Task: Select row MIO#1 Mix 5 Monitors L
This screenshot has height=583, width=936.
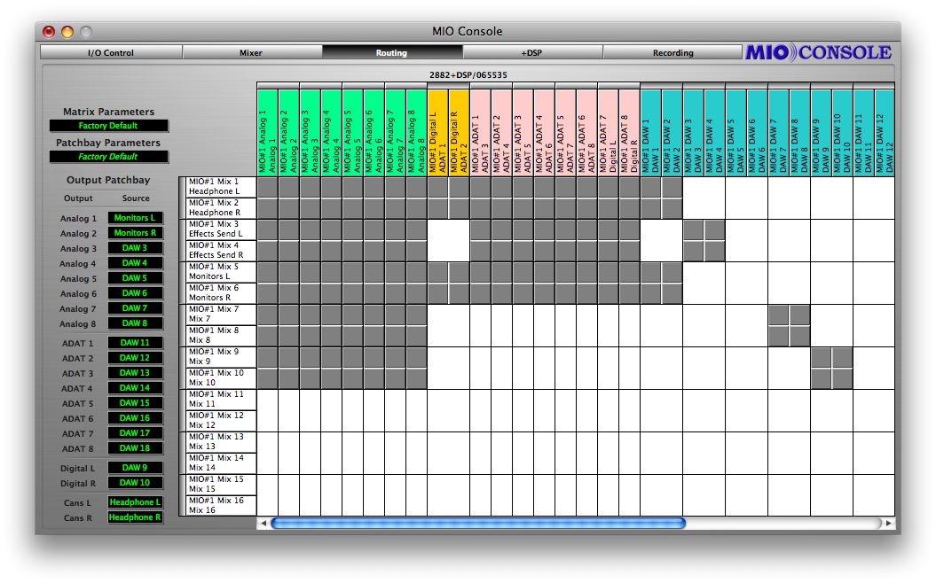Action: pos(221,272)
